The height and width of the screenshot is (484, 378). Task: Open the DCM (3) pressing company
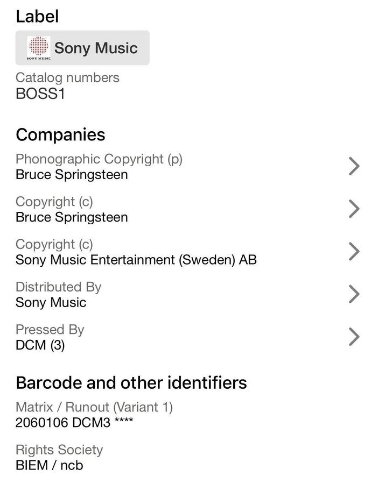point(40,345)
